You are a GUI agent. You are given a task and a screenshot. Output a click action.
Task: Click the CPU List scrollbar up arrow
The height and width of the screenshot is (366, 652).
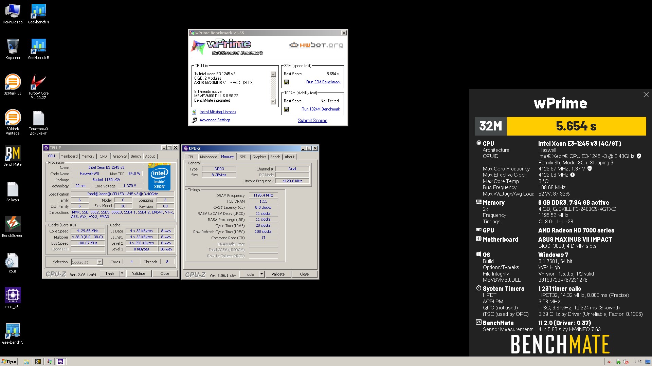click(x=273, y=74)
